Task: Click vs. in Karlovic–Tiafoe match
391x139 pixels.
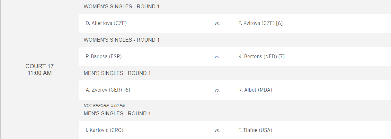Action: click(x=217, y=130)
